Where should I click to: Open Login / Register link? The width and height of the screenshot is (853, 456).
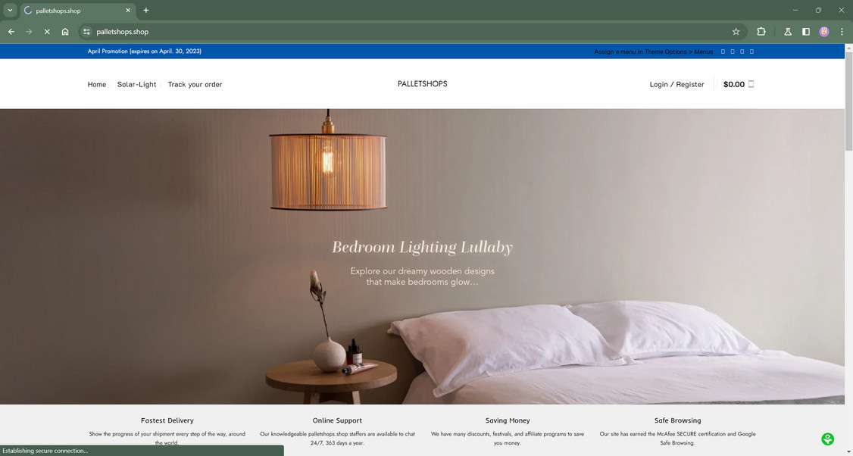676,84
